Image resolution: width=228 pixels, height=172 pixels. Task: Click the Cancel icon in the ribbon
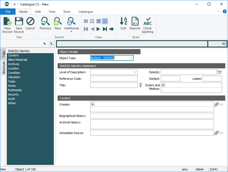pos(30,22)
